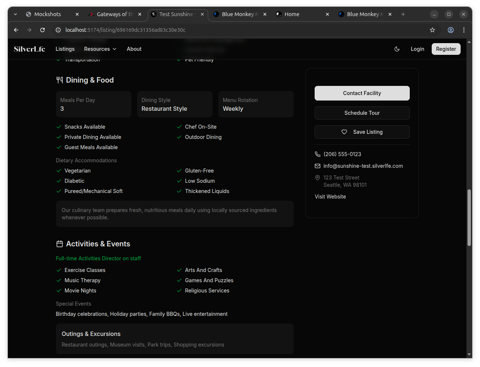Click the map pin icon near address
This screenshot has width=480, height=367.
point(318,178)
